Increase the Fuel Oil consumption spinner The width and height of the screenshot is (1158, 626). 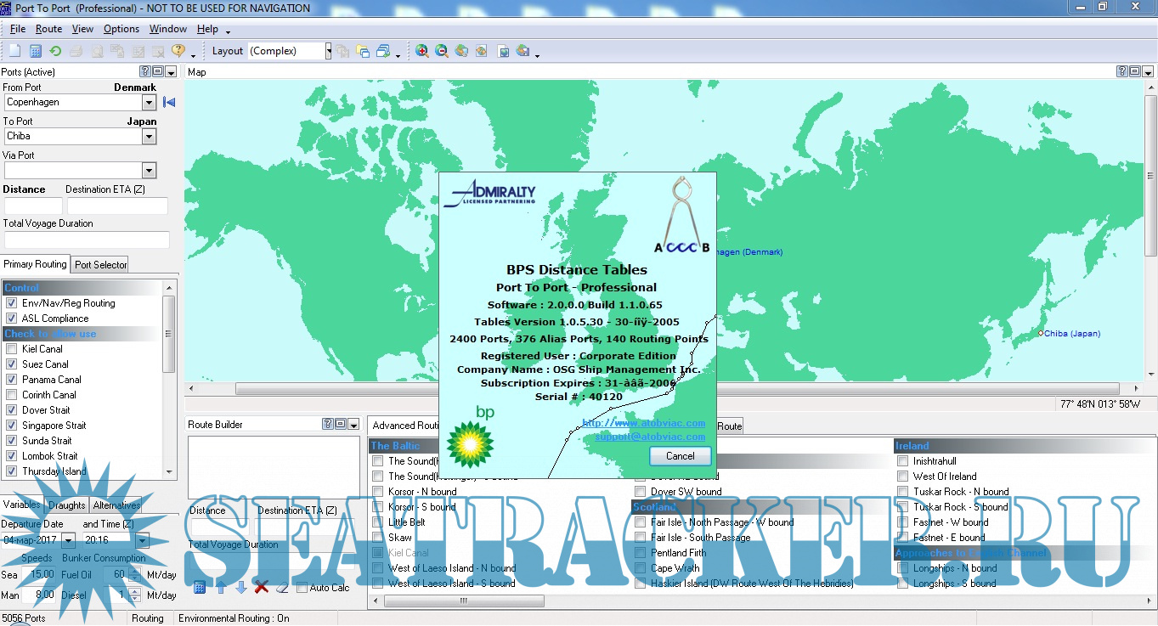pyautogui.click(x=134, y=572)
